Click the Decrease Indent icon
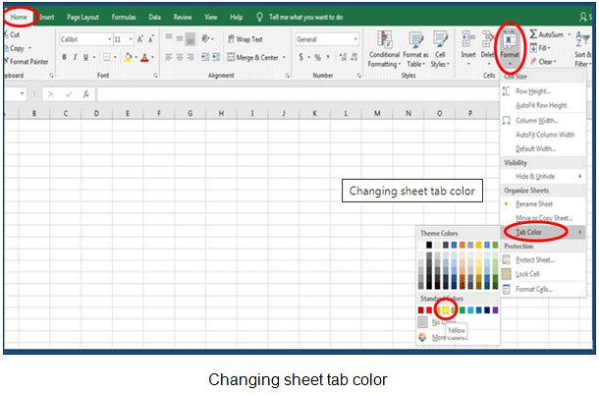599x395 pixels. tap(205, 57)
